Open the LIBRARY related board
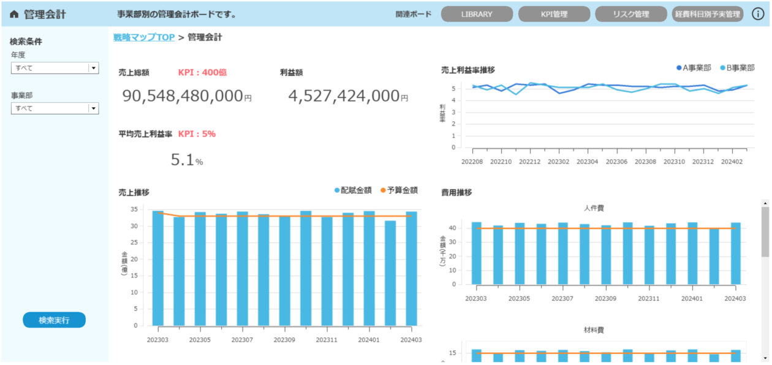The image size is (772, 365). click(x=477, y=14)
